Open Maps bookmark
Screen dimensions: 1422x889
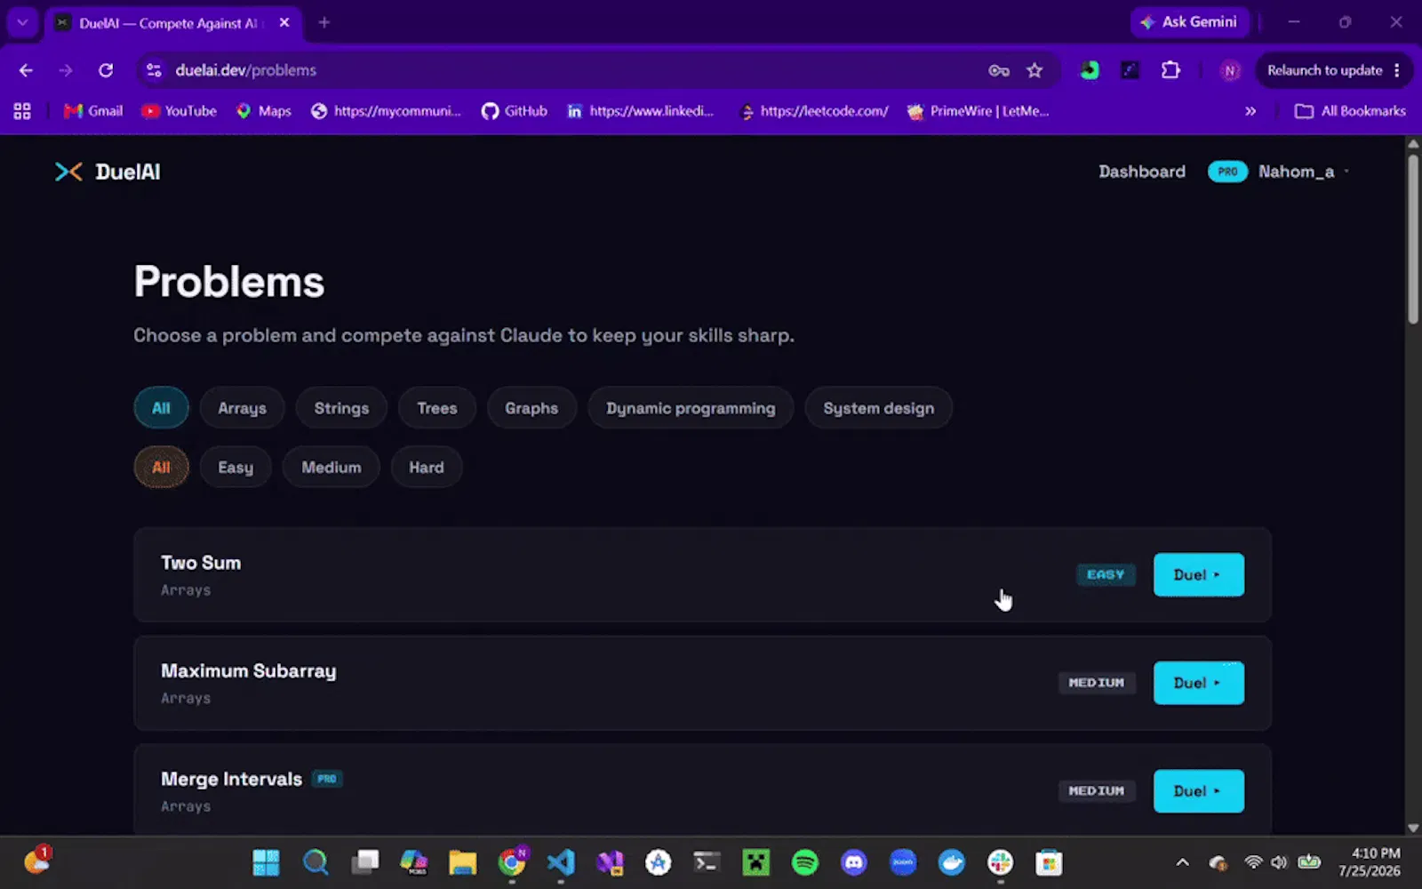click(264, 111)
